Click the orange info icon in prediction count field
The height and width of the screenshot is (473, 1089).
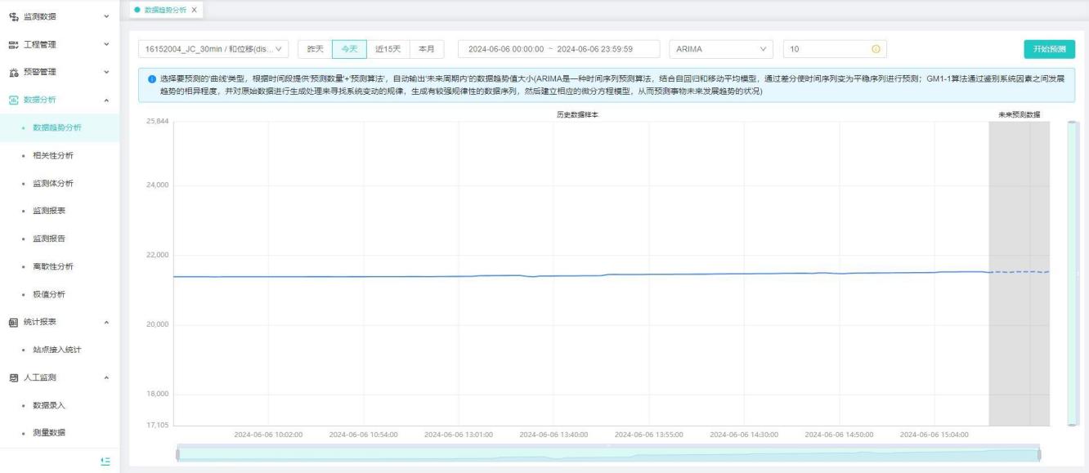tap(876, 50)
